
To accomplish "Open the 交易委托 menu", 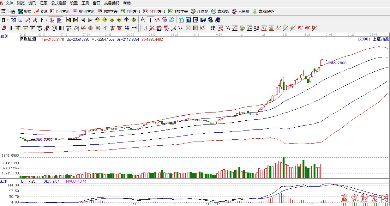I will [x=112, y=3].
